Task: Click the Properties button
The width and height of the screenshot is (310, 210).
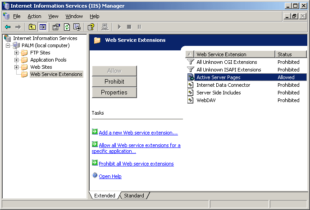Action: [x=114, y=92]
